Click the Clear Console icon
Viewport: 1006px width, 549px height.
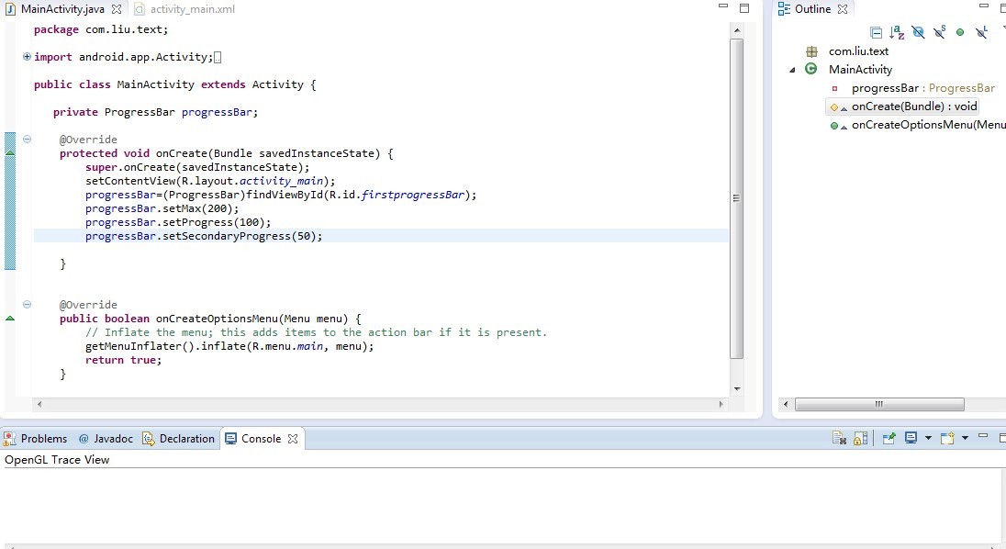pyautogui.click(x=839, y=439)
